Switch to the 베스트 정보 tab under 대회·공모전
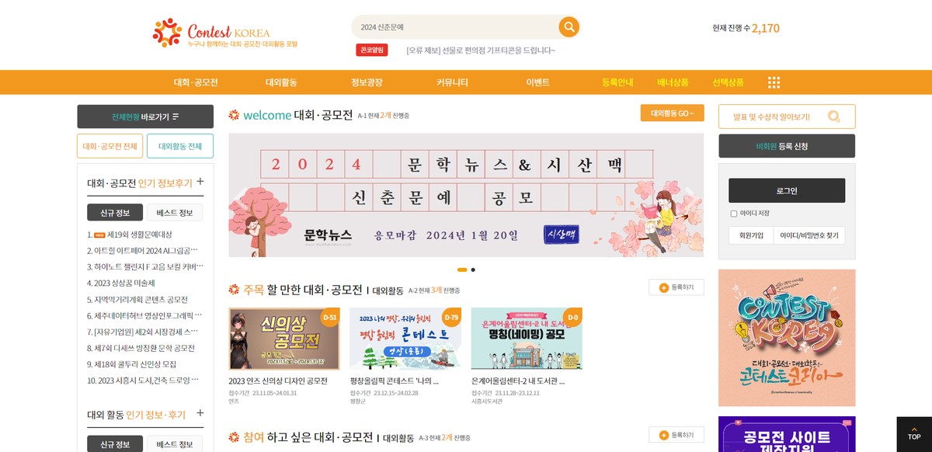 [175, 213]
